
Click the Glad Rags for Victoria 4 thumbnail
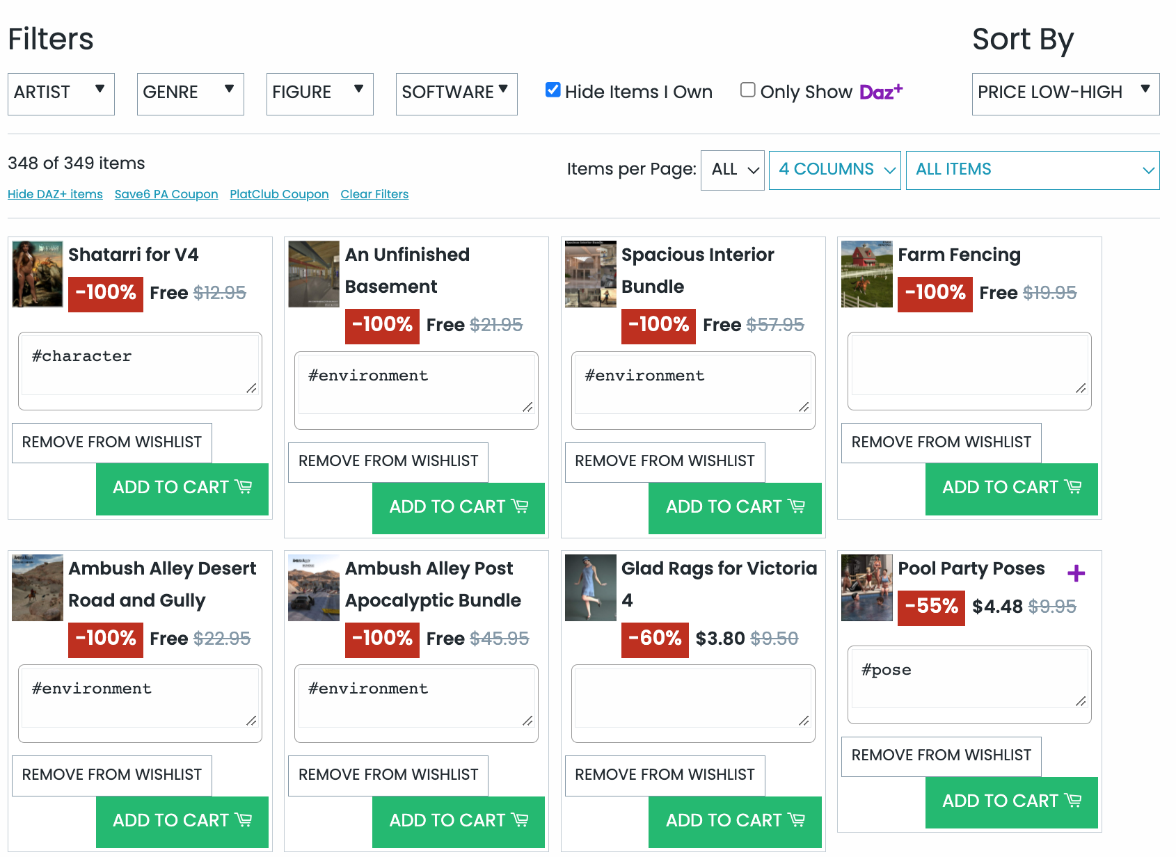click(590, 588)
